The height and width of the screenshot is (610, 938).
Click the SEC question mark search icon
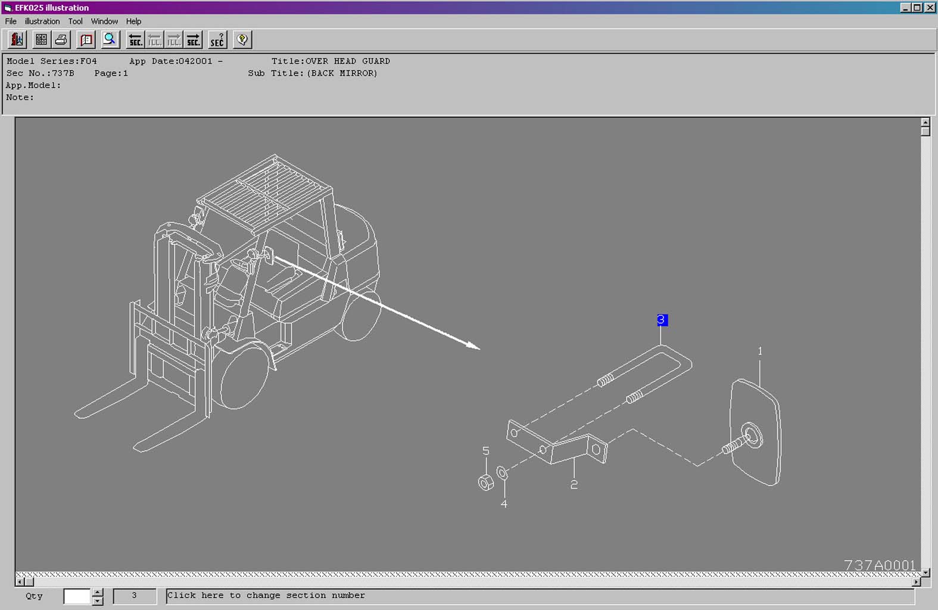tap(217, 40)
